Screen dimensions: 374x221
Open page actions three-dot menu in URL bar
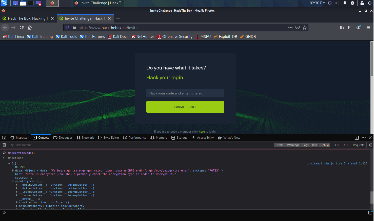[290, 28]
